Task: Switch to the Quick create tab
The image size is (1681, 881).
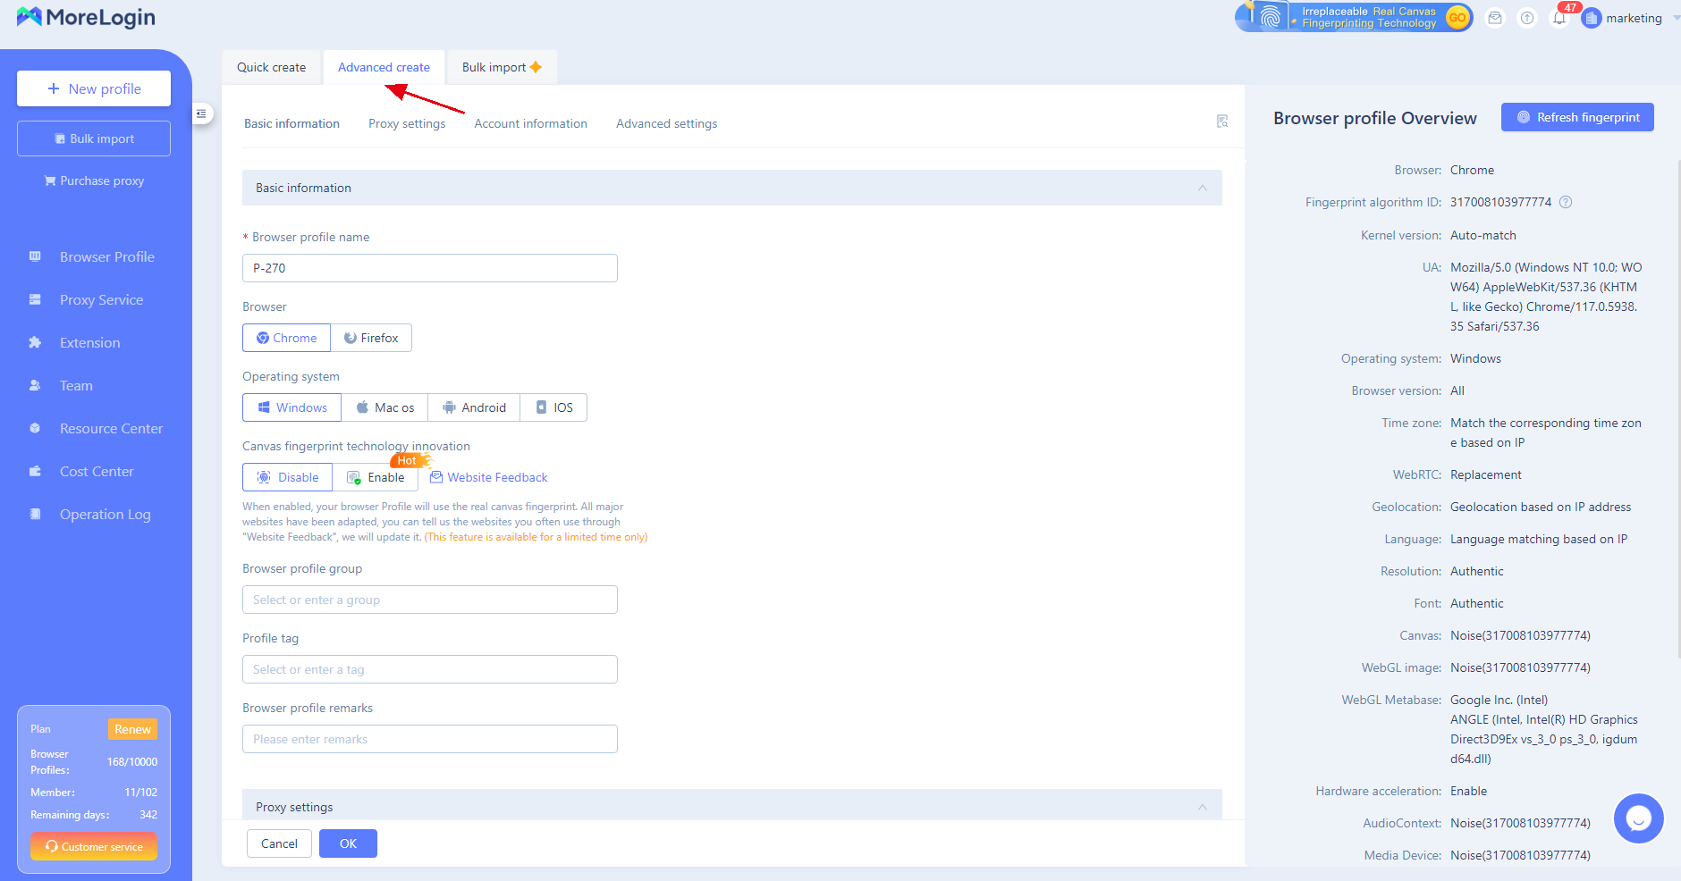Action: pos(271,67)
